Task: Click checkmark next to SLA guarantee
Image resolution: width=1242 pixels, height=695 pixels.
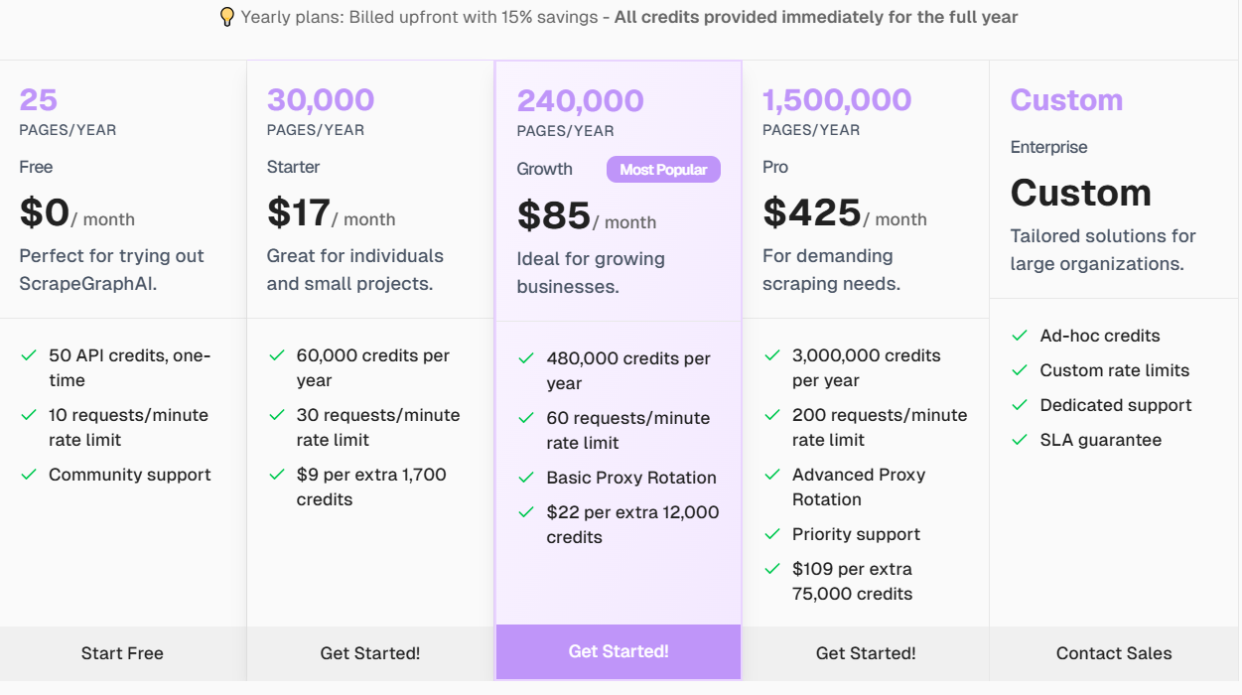Action: point(1019,440)
